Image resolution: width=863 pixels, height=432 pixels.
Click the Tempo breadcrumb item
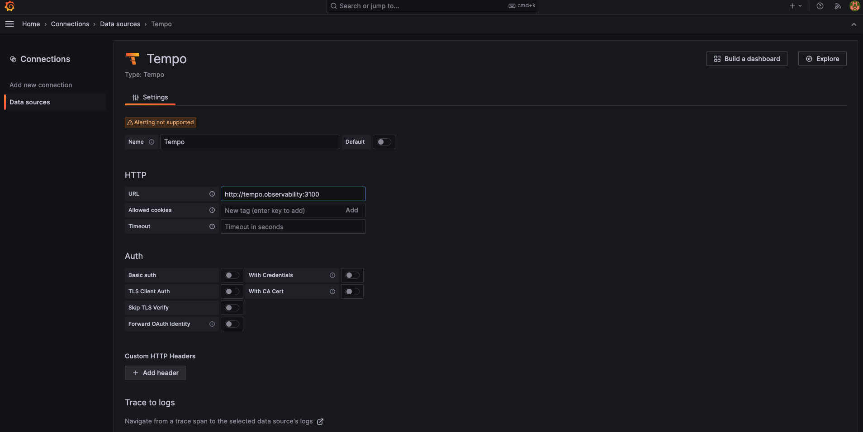click(x=161, y=24)
